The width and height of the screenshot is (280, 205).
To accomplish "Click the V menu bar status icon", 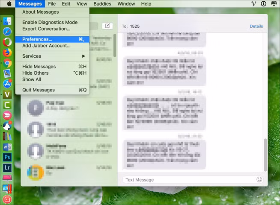I will click(253, 3).
